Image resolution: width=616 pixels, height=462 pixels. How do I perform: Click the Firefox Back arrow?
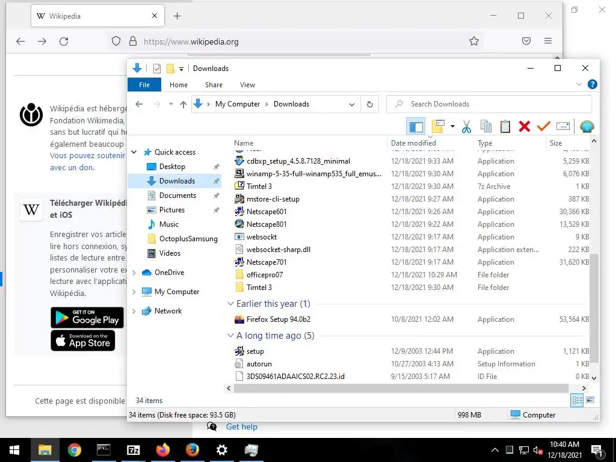click(x=20, y=42)
